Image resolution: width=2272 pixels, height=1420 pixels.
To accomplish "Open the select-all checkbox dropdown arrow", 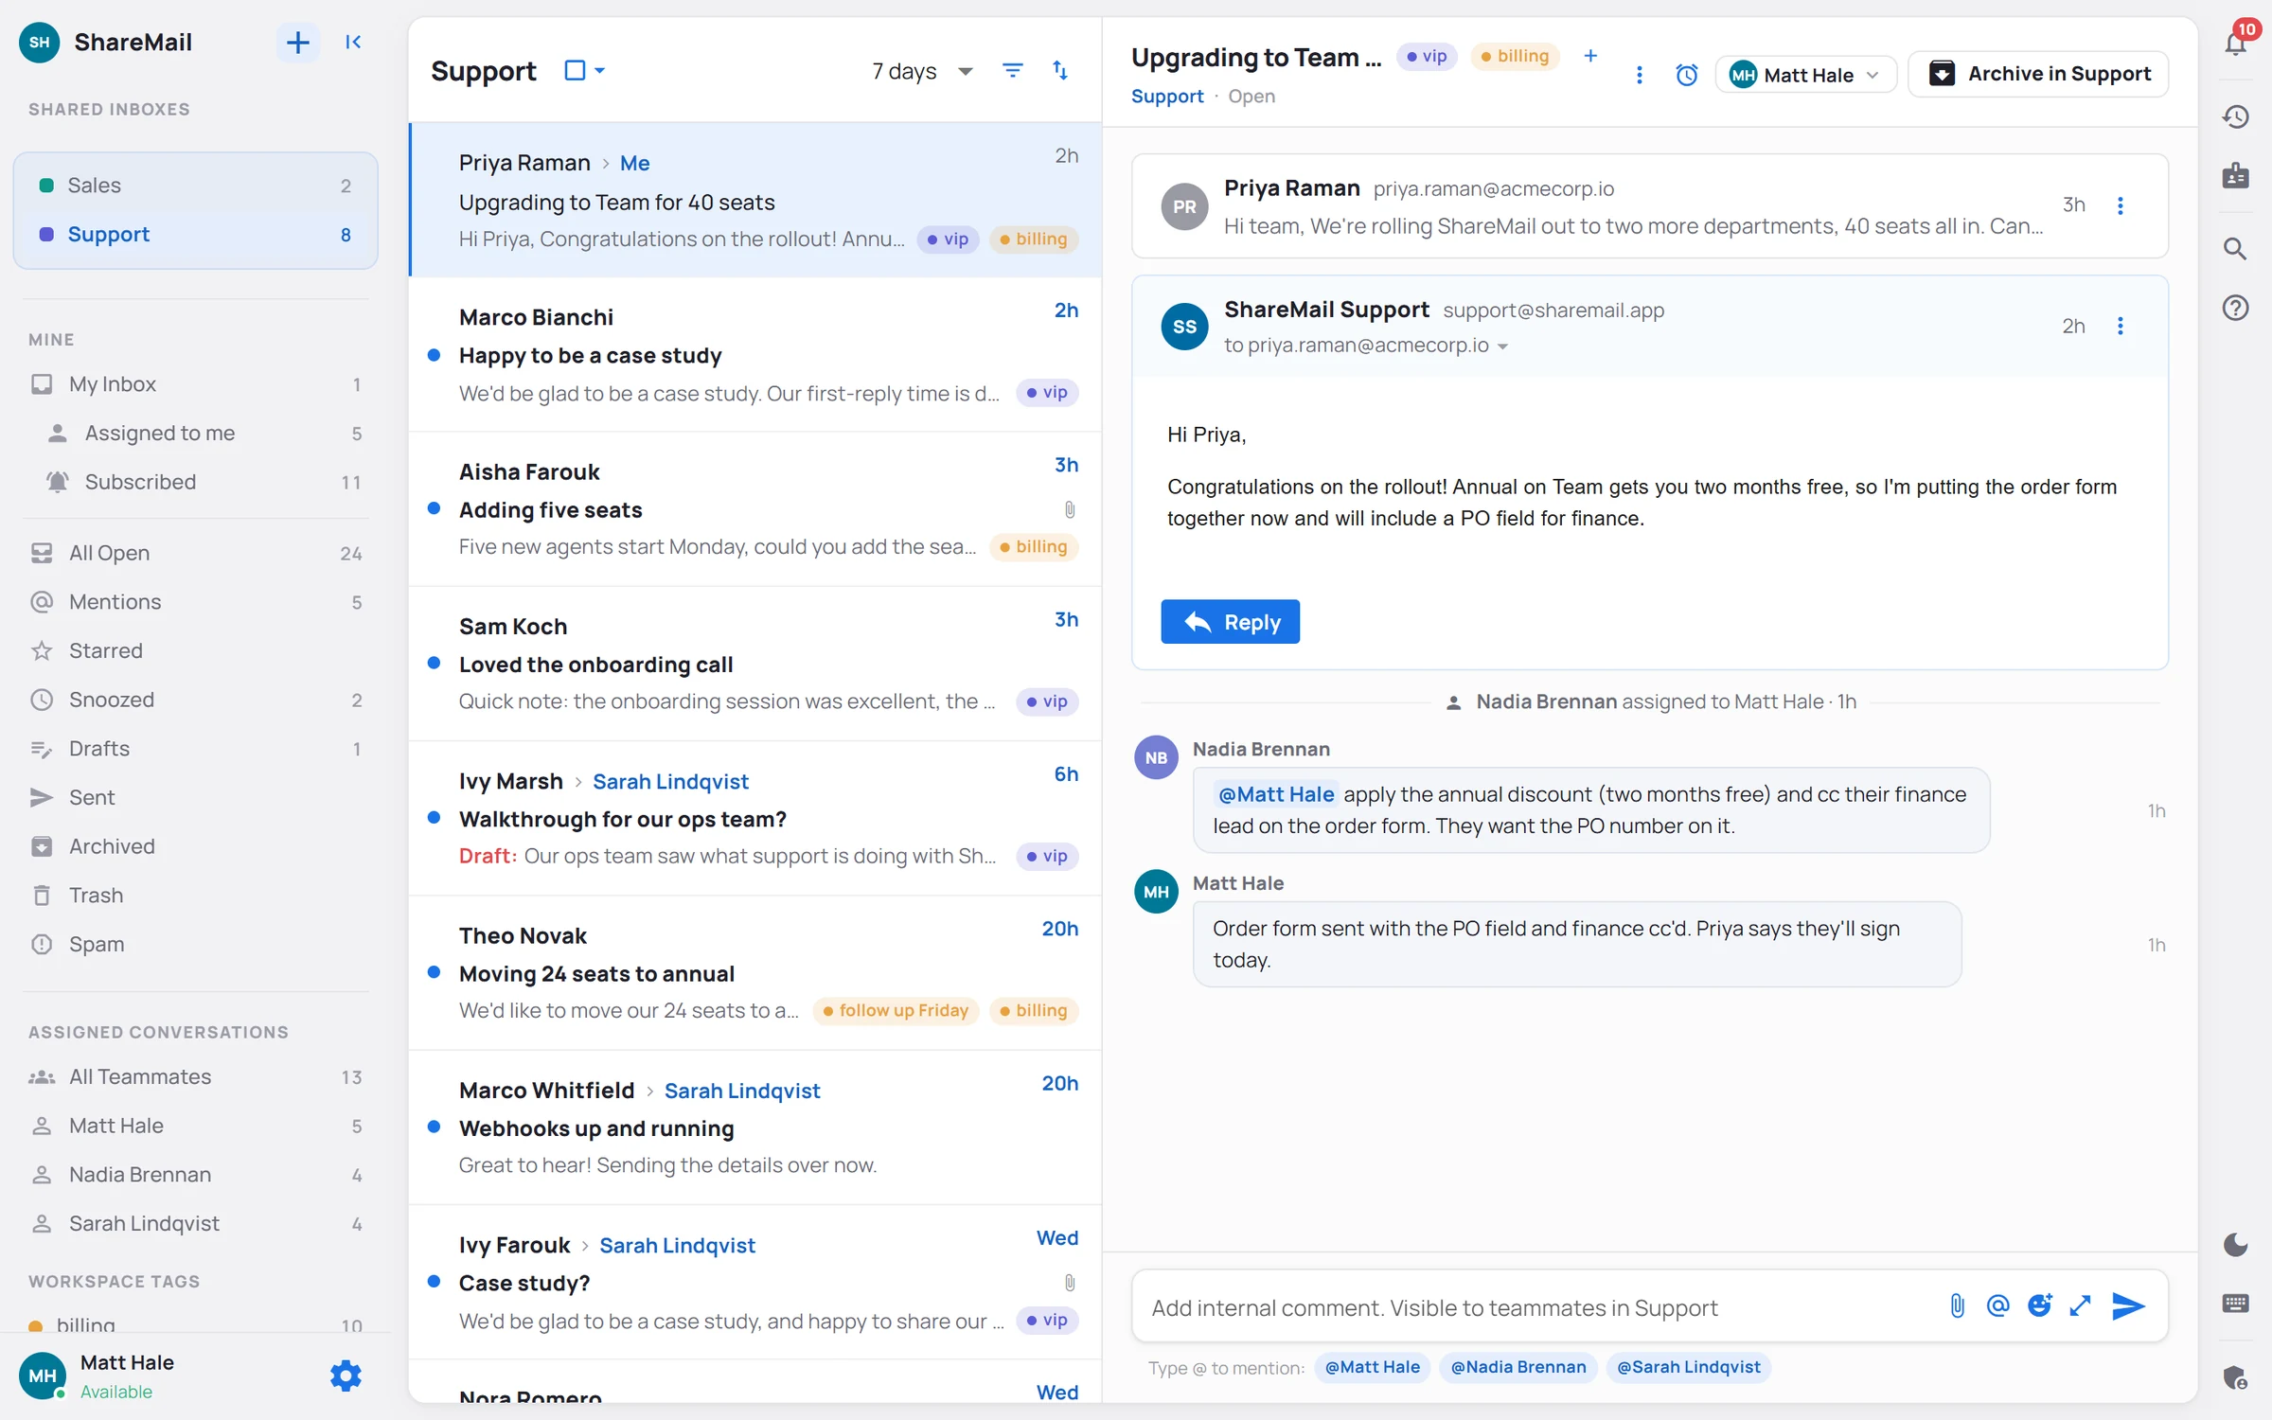I will (x=600, y=70).
